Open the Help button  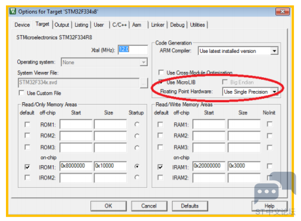269,206
